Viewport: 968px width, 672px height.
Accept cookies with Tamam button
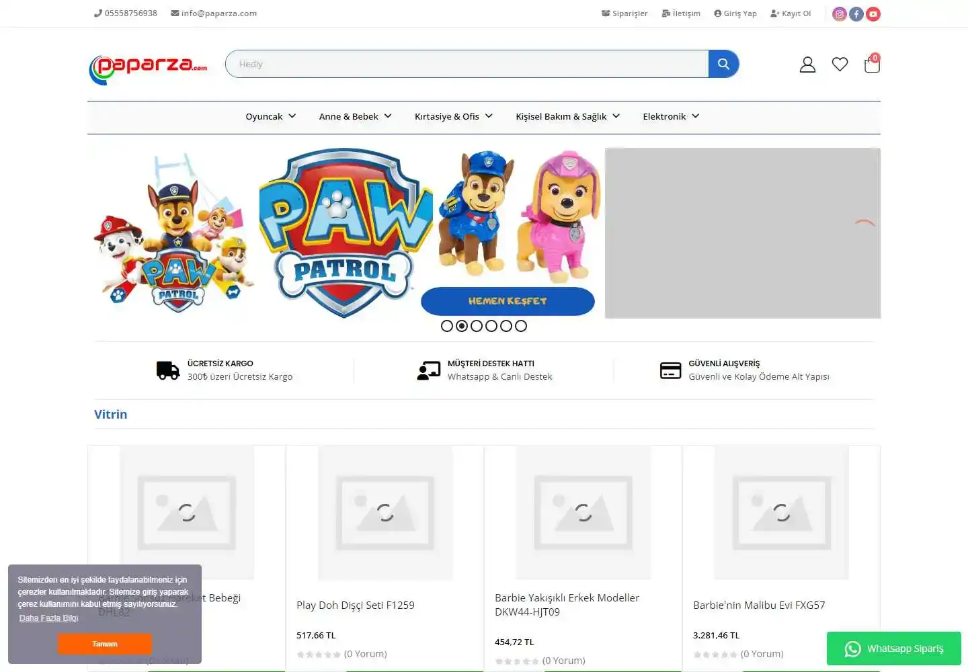105,644
